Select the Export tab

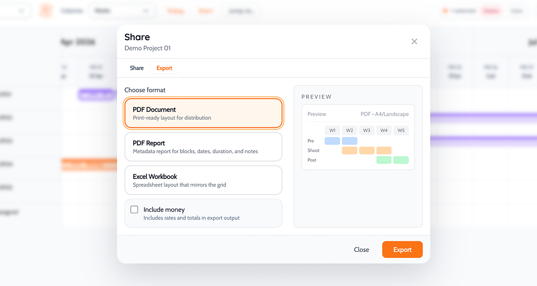tap(164, 68)
